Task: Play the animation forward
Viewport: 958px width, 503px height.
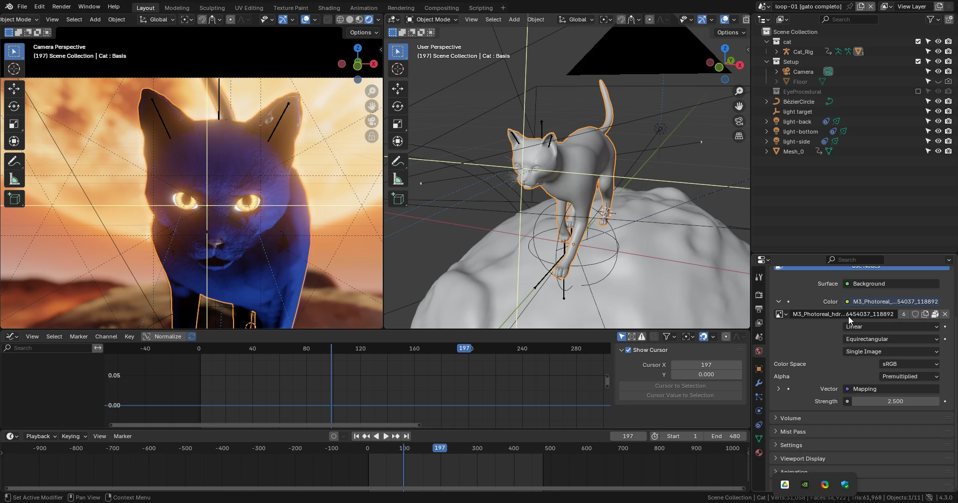Action: click(386, 436)
